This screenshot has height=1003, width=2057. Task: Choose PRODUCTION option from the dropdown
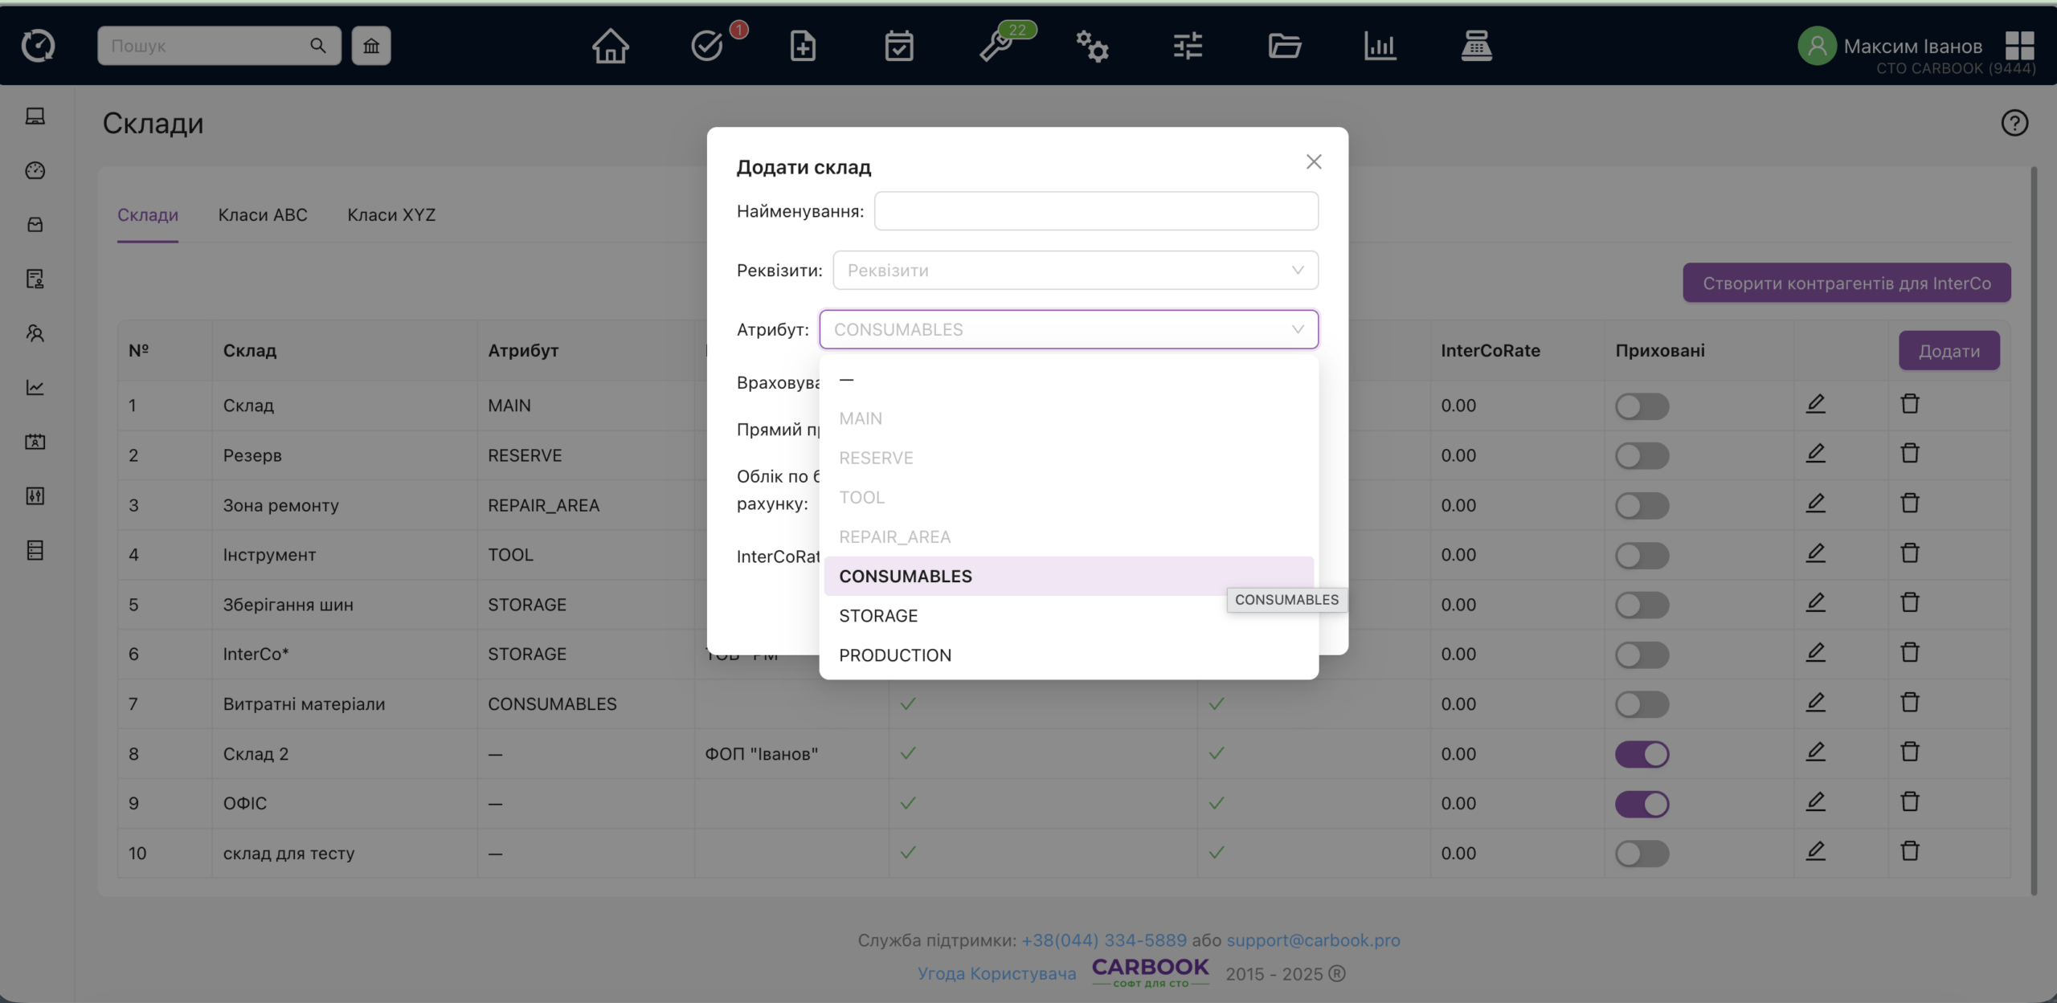895,655
